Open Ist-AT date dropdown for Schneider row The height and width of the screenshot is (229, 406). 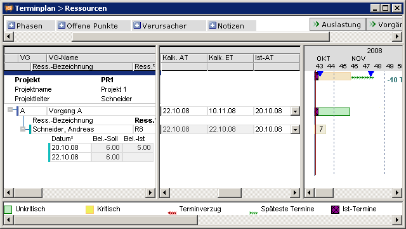pos(295,129)
